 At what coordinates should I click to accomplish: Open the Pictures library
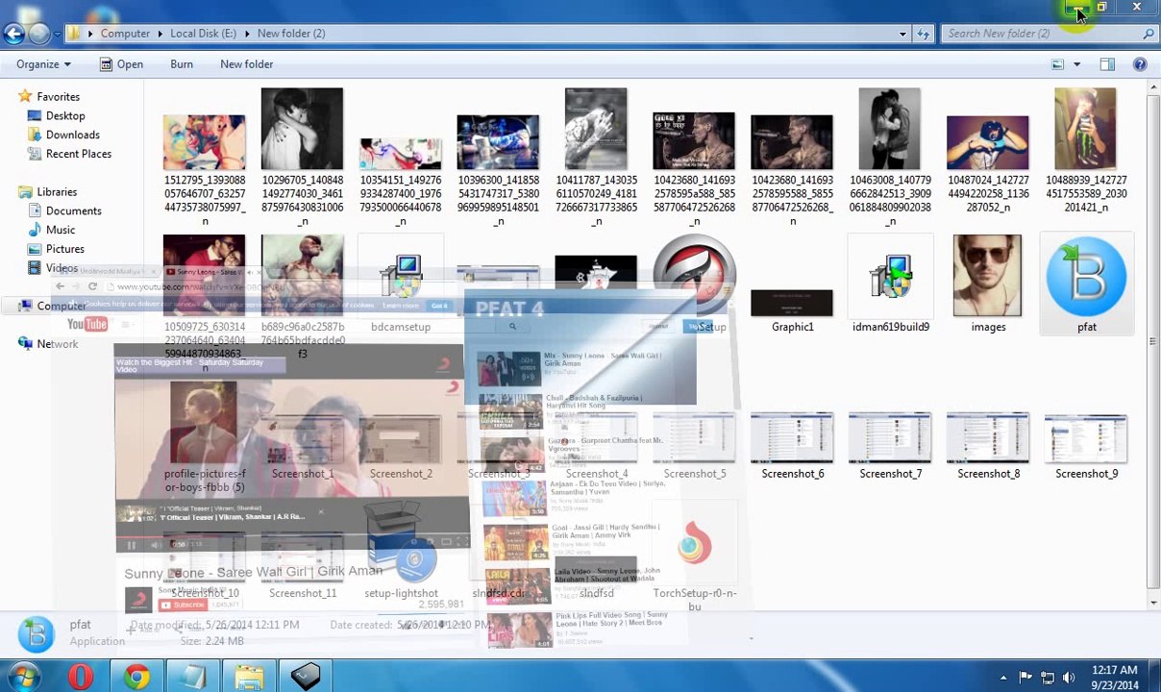coord(64,249)
